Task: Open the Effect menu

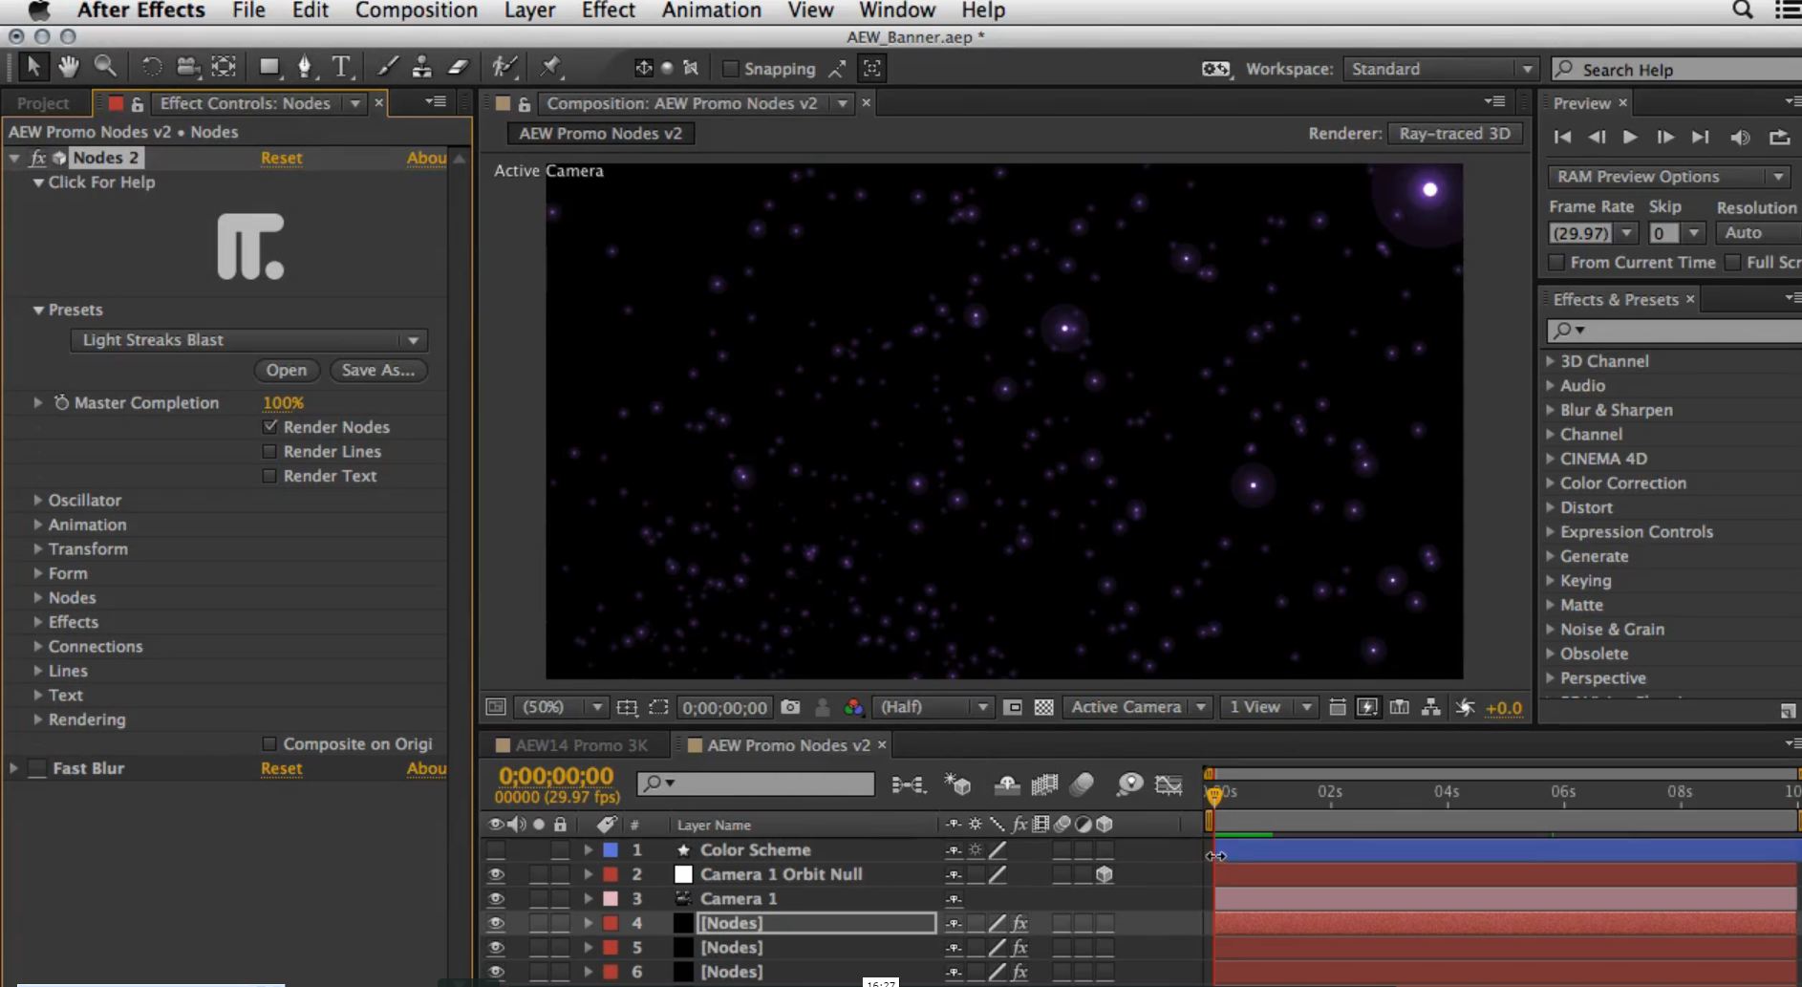Action: point(608,11)
